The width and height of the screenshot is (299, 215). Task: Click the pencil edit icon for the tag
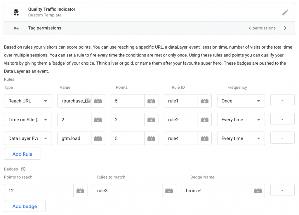tap(285, 12)
